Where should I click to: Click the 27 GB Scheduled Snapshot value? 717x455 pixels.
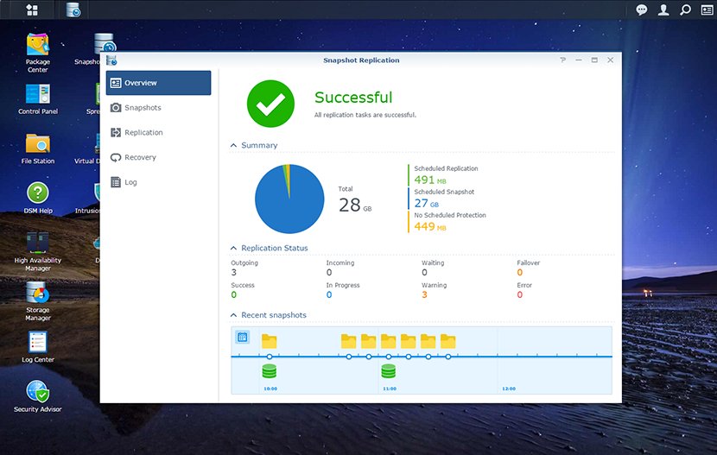point(427,203)
